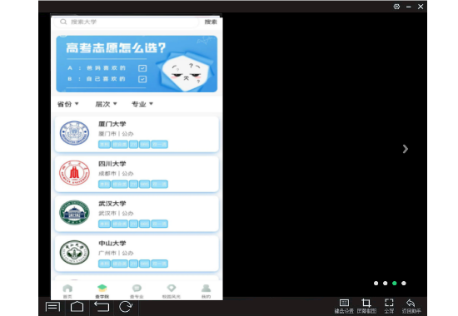Click the 广州市 | 公办 subtitle
The image size is (458, 316).
click(116, 253)
